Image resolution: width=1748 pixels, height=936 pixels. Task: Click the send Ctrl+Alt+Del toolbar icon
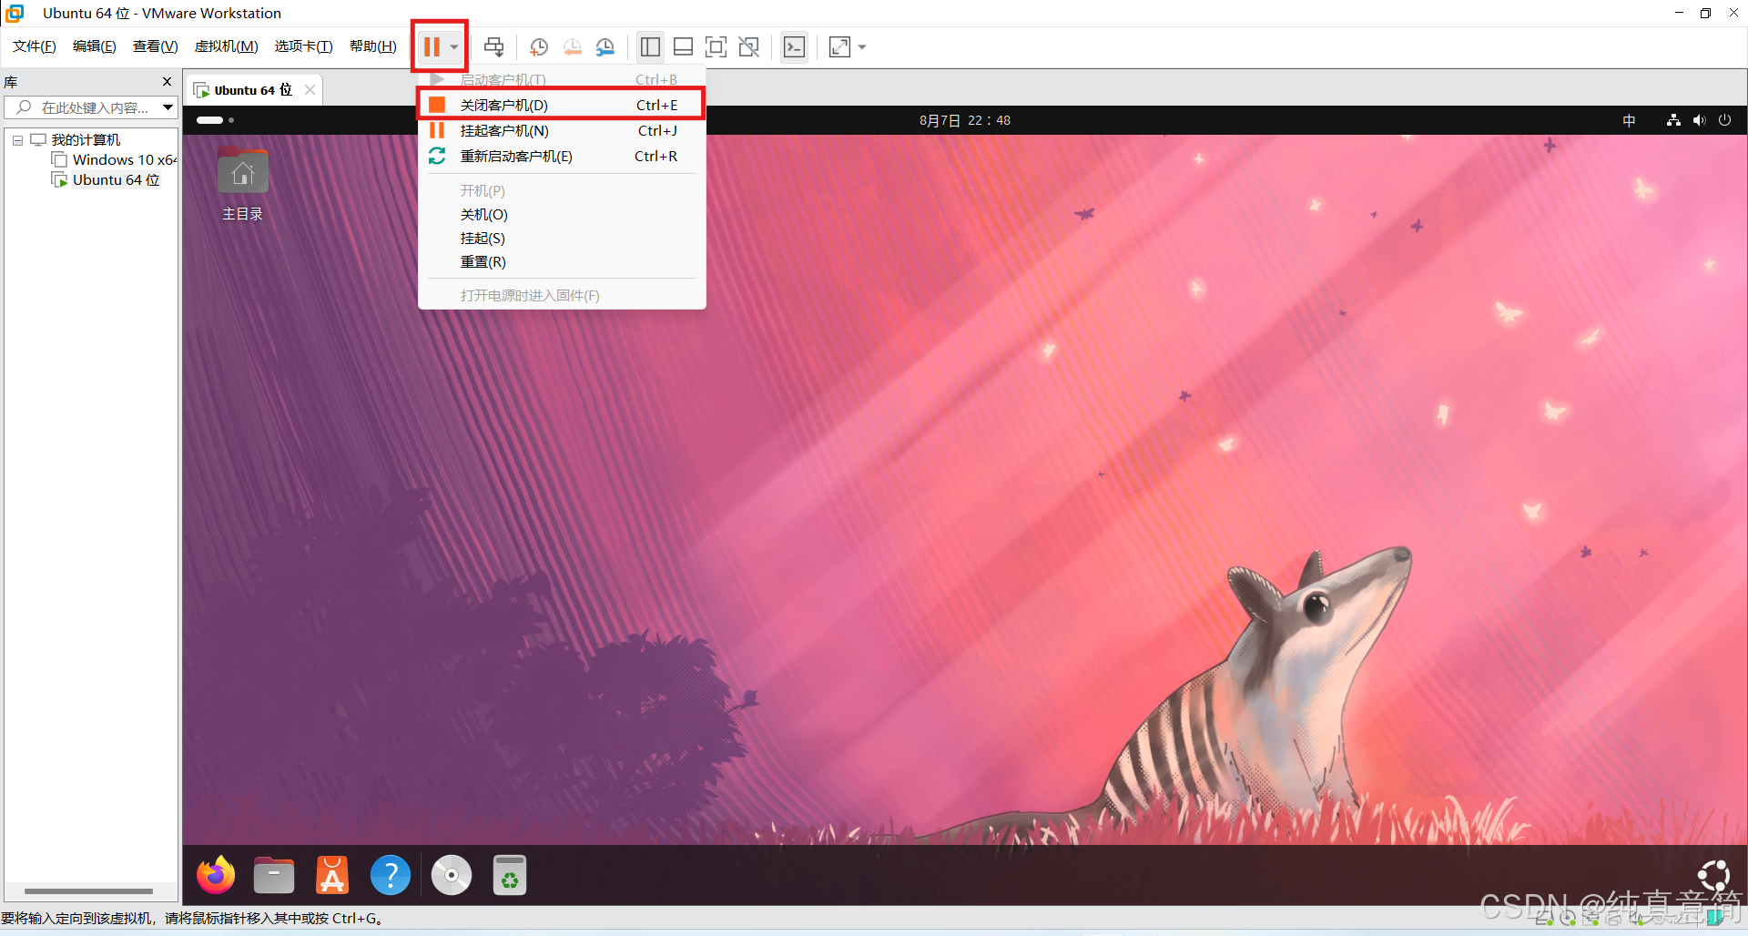pos(494,46)
